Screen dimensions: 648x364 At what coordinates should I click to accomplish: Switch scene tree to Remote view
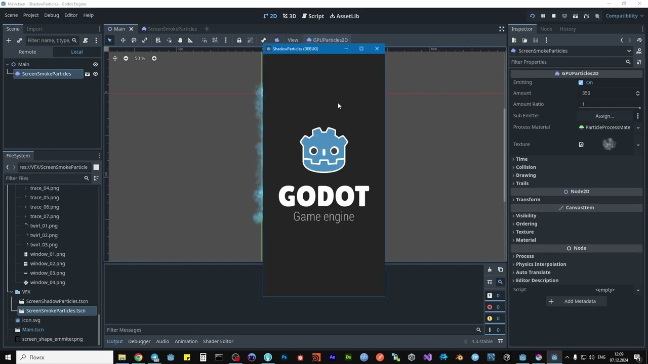(27, 52)
